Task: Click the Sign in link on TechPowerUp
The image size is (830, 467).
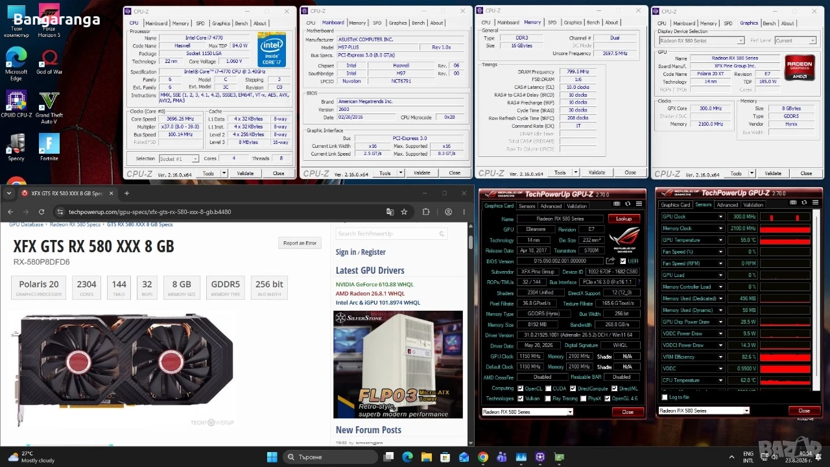Action: coord(346,252)
